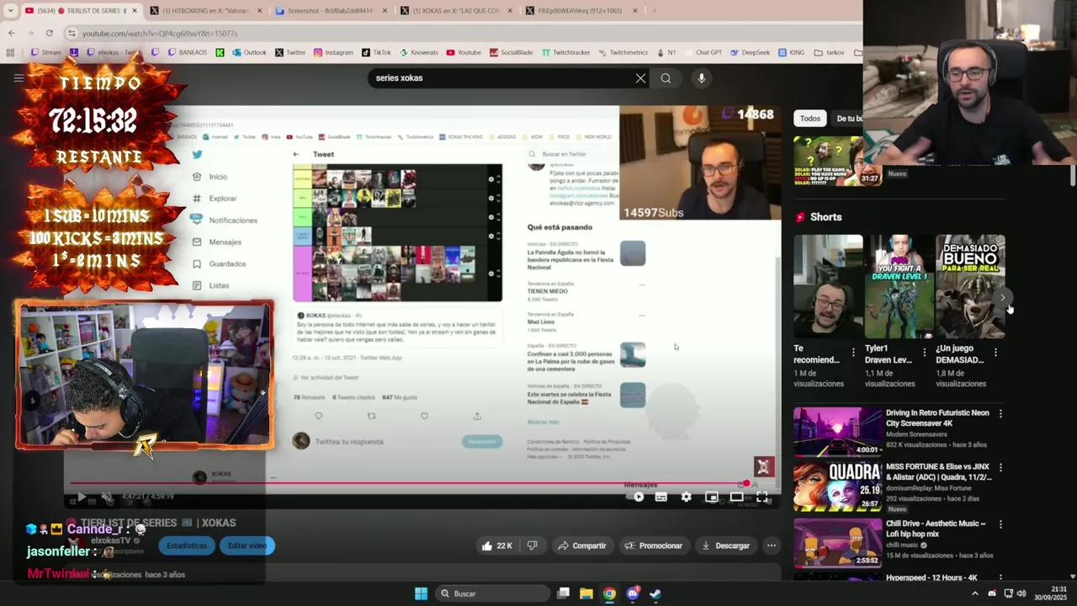Screen dimensions: 1077x606
Task: Open the tarkov bookmarks folder
Action: click(829, 52)
